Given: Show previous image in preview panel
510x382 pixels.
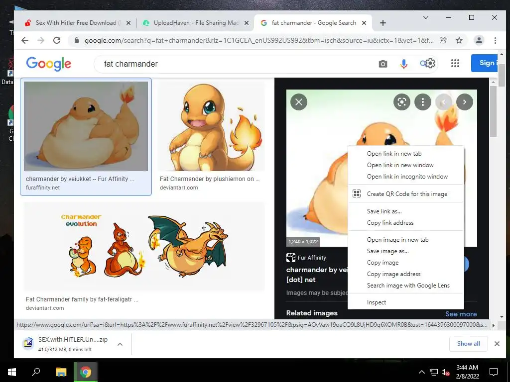Looking at the screenshot, I should [444, 102].
